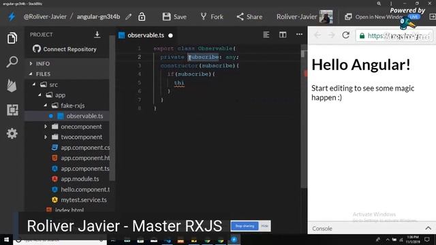The height and width of the screenshot is (245, 436).
Task: Toggle the sidebar collapse icon at the top right
Action: [x=432, y=17]
